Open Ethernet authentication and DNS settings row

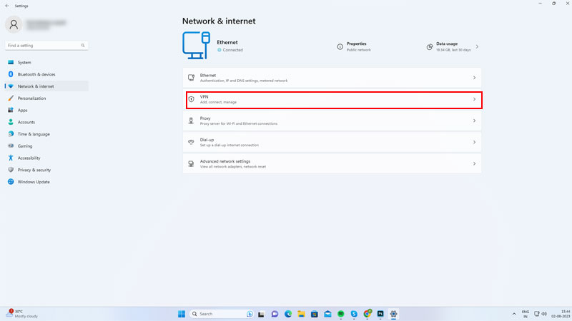[x=332, y=78]
